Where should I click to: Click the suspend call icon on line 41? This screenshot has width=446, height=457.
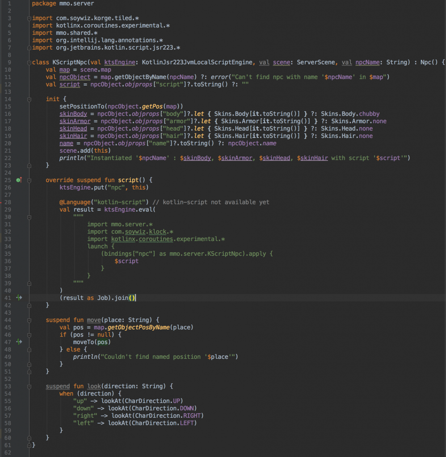[19, 297]
